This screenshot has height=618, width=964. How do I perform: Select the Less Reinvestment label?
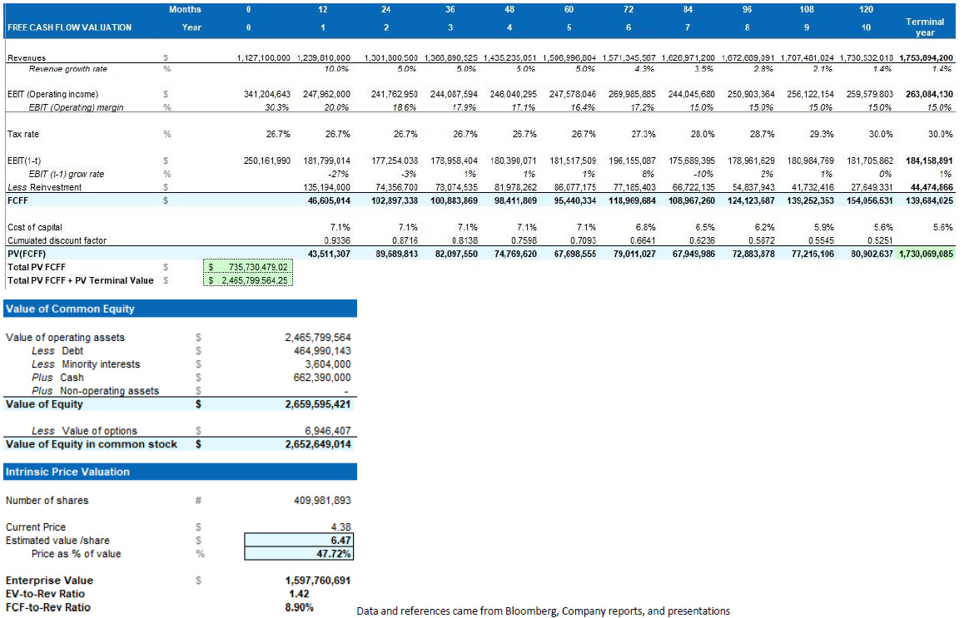pos(44,187)
